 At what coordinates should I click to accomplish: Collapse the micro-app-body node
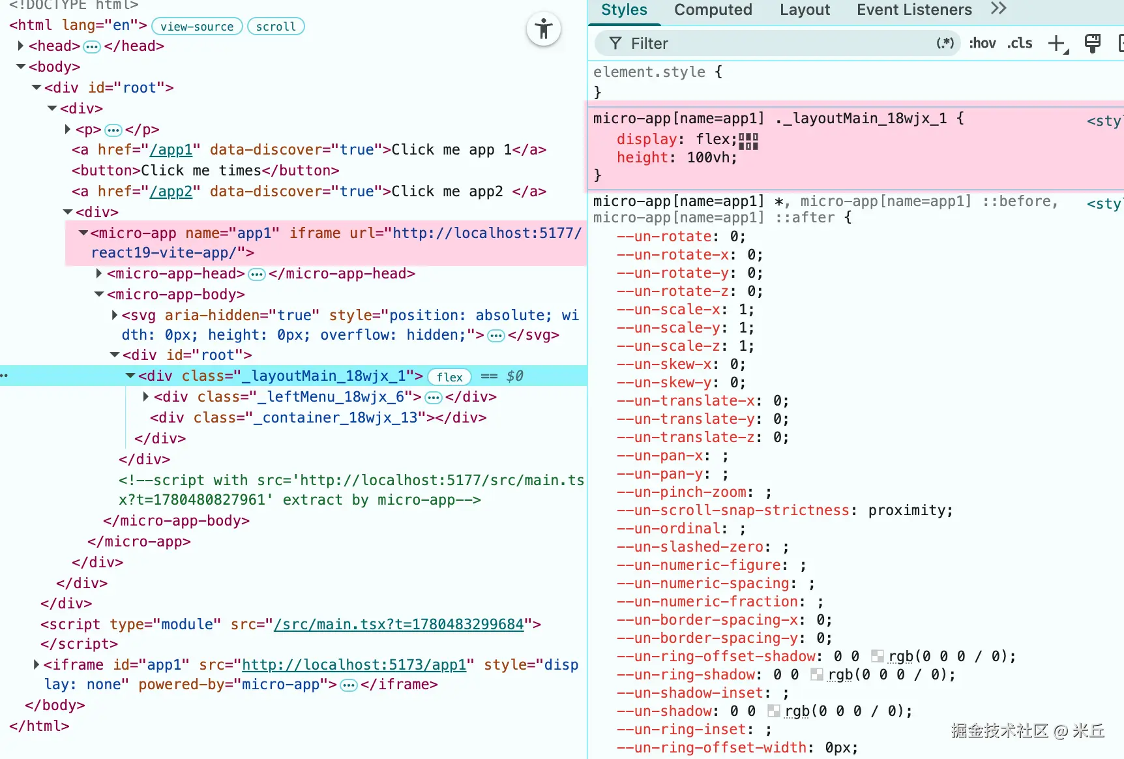(x=99, y=294)
